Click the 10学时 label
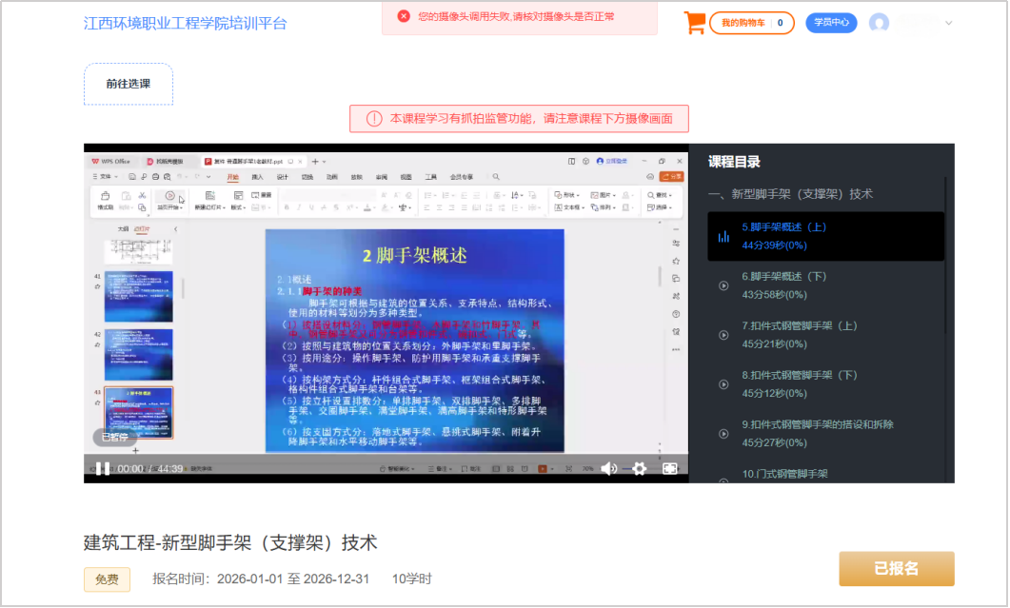1010x608 pixels. tap(411, 579)
